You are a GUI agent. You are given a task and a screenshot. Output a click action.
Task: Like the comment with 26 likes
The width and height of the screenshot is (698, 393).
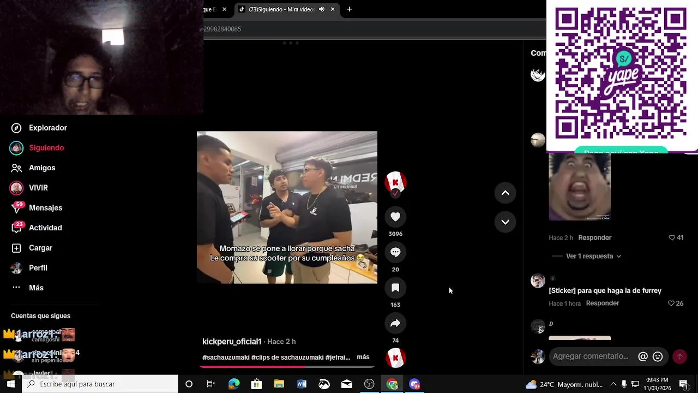point(676,303)
